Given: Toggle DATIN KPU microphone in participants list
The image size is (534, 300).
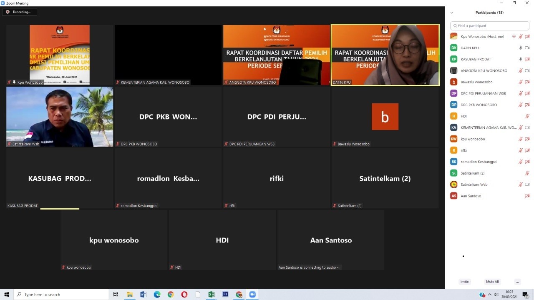Looking at the screenshot, I should coord(520,48).
